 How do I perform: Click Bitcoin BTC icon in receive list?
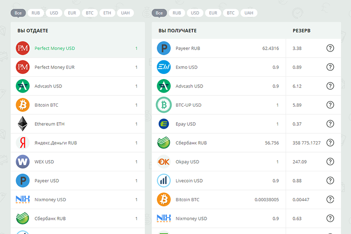pyautogui.click(x=164, y=199)
